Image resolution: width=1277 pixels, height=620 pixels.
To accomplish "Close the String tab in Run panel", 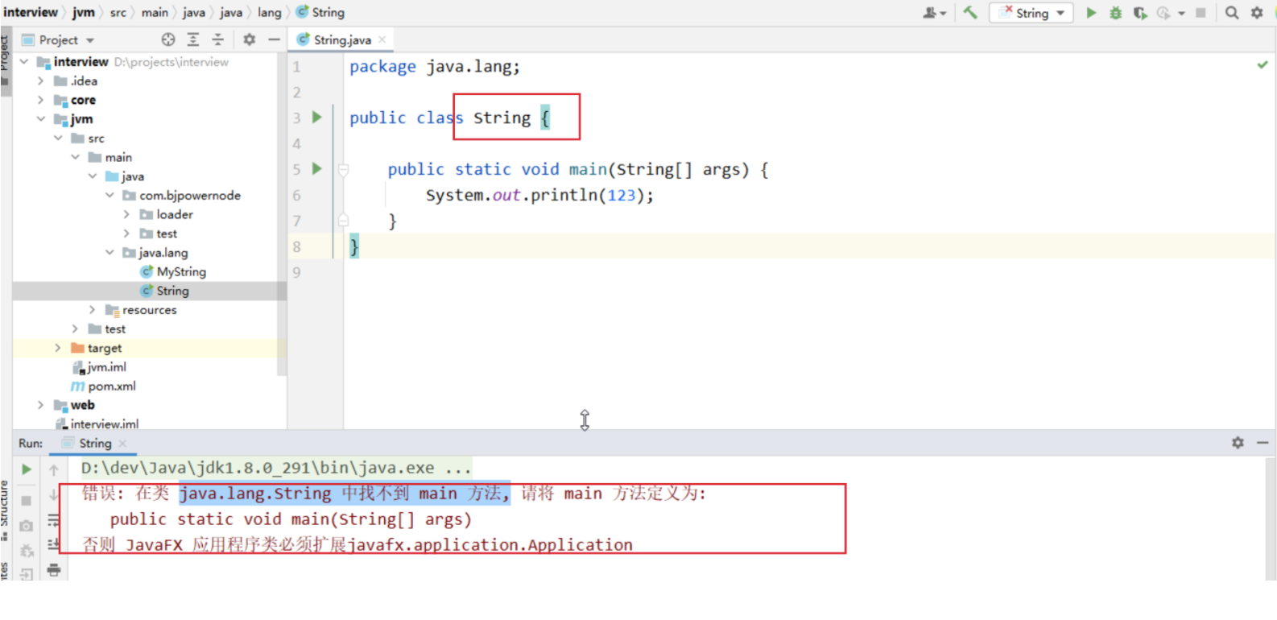I will point(122,444).
